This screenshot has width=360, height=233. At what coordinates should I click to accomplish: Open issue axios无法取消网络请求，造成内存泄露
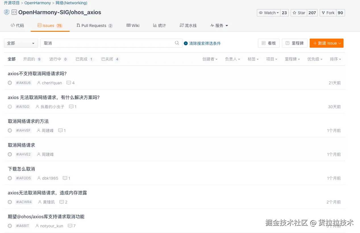(x=47, y=193)
